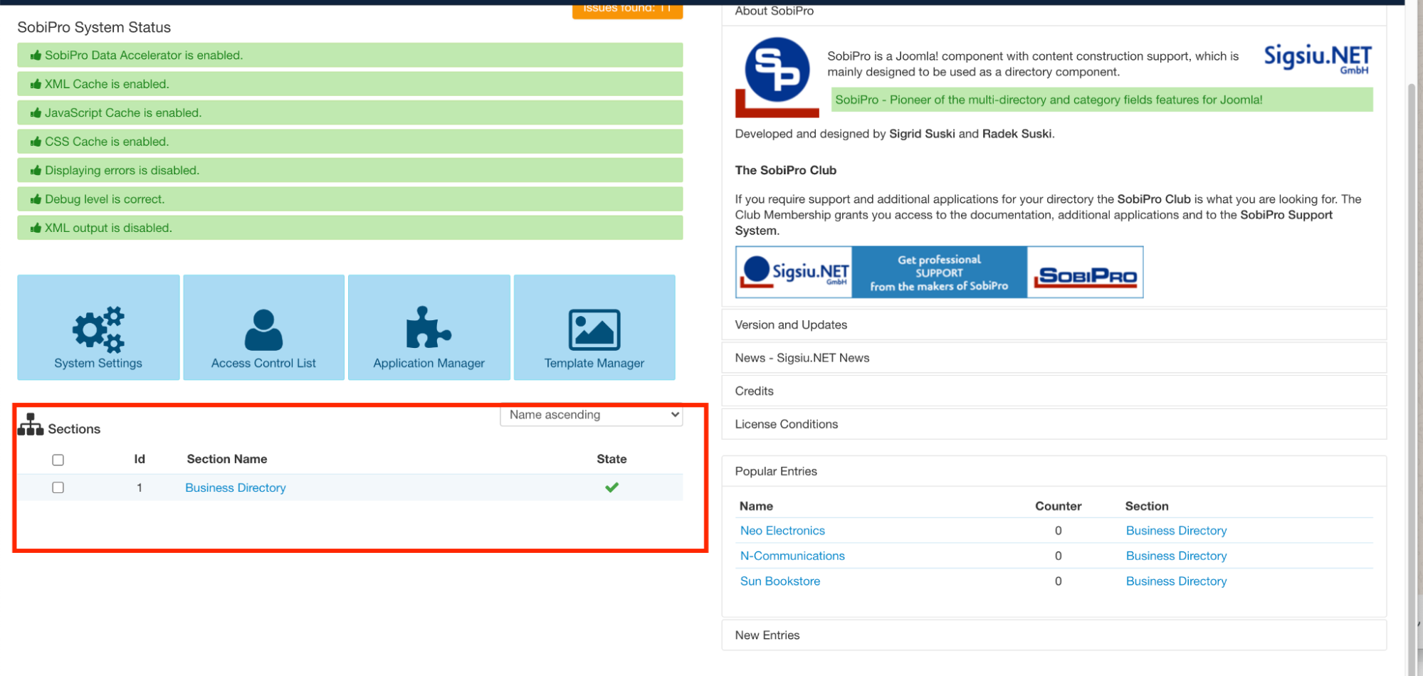
Task: Click the Sections hierarchy icon
Action: click(31, 425)
